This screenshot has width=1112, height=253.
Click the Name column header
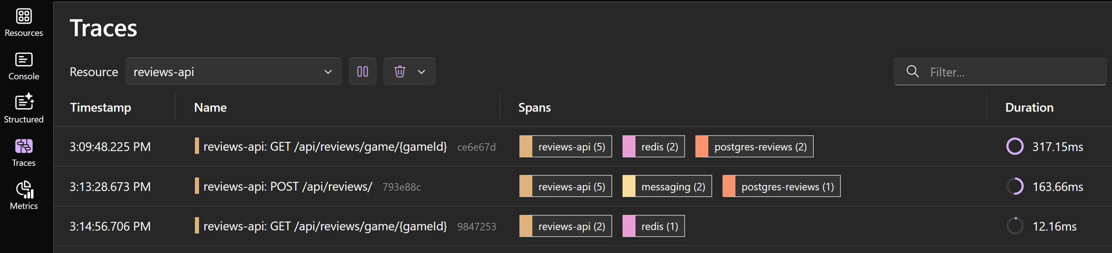(x=210, y=107)
